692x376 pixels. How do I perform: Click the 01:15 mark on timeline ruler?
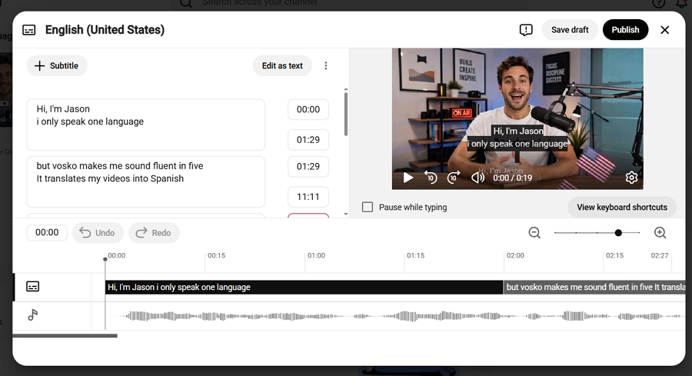415,255
